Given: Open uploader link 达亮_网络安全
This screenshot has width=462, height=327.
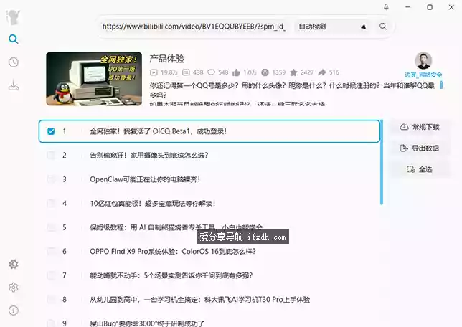Looking at the screenshot, I should [423, 75].
